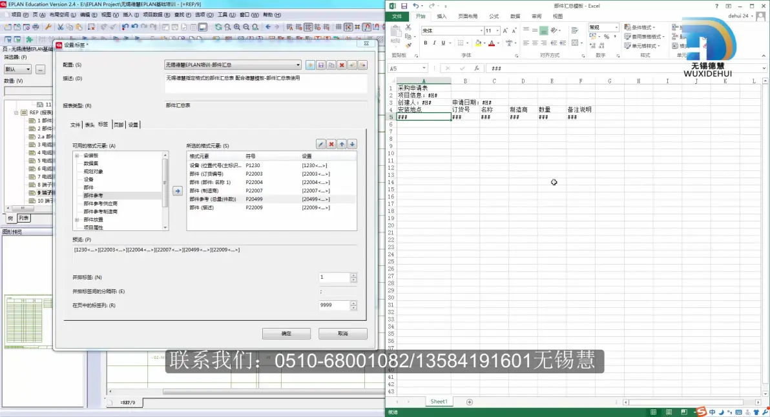Save the scheme with the floppy disk icon
770x417 pixels.
320,65
